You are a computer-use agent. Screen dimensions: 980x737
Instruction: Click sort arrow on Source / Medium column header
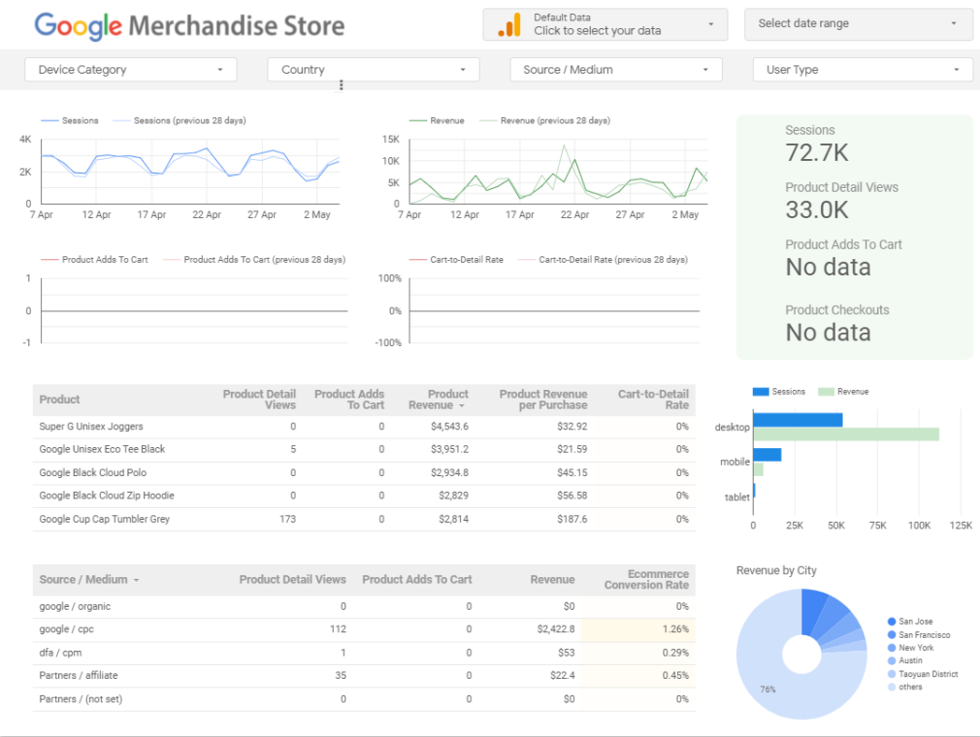[136, 580]
